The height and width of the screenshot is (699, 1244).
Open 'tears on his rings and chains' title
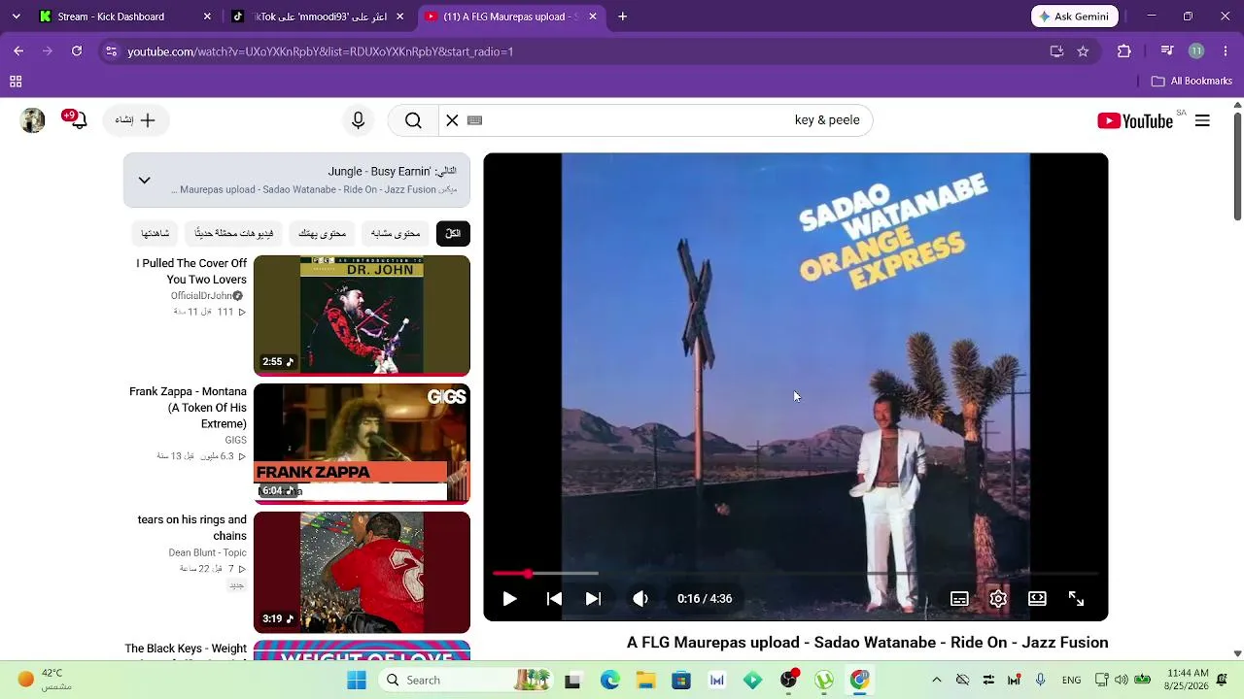click(x=192, y=528)
